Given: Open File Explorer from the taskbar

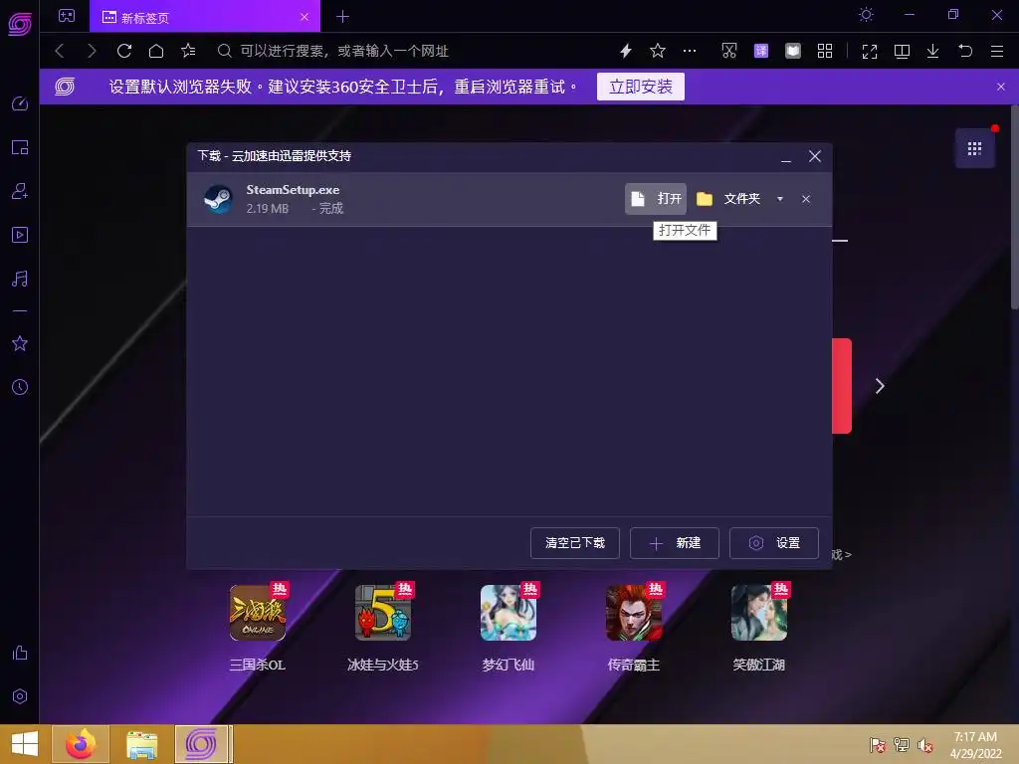Looking at the screenshot, I should 141,744.
